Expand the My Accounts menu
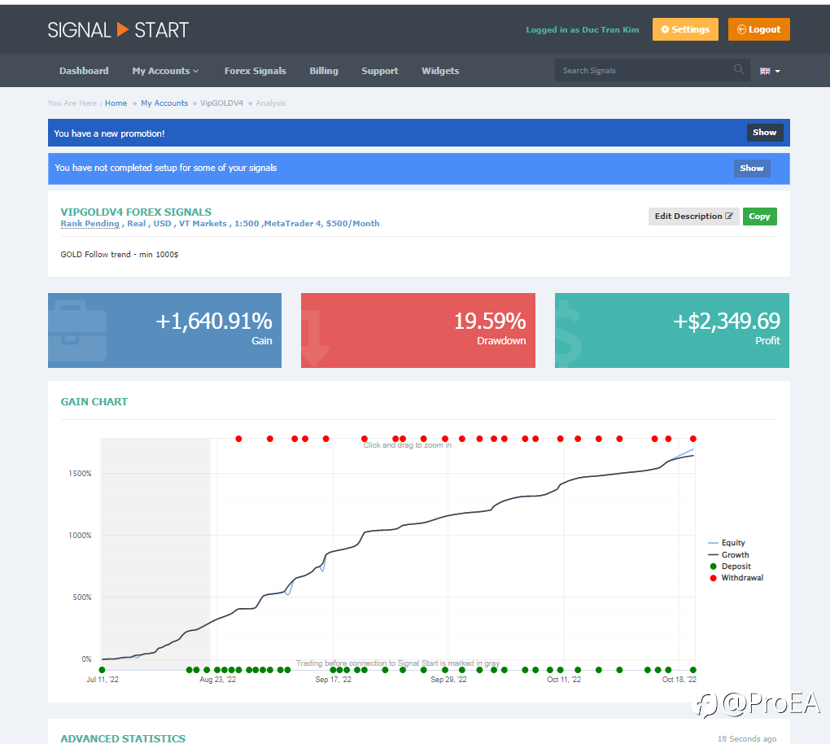The image size is (830, 744). (165, 71)
